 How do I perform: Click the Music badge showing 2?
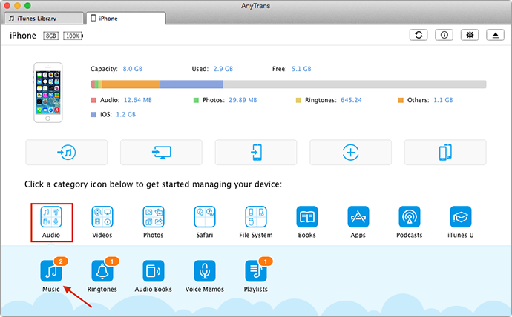[61, 261]
